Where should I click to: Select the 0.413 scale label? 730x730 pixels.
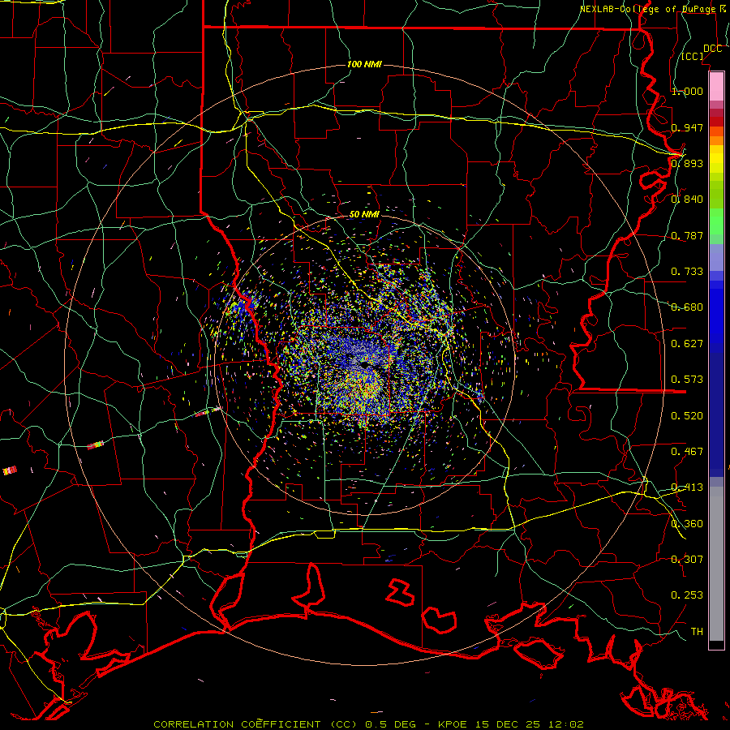point(687,487)
